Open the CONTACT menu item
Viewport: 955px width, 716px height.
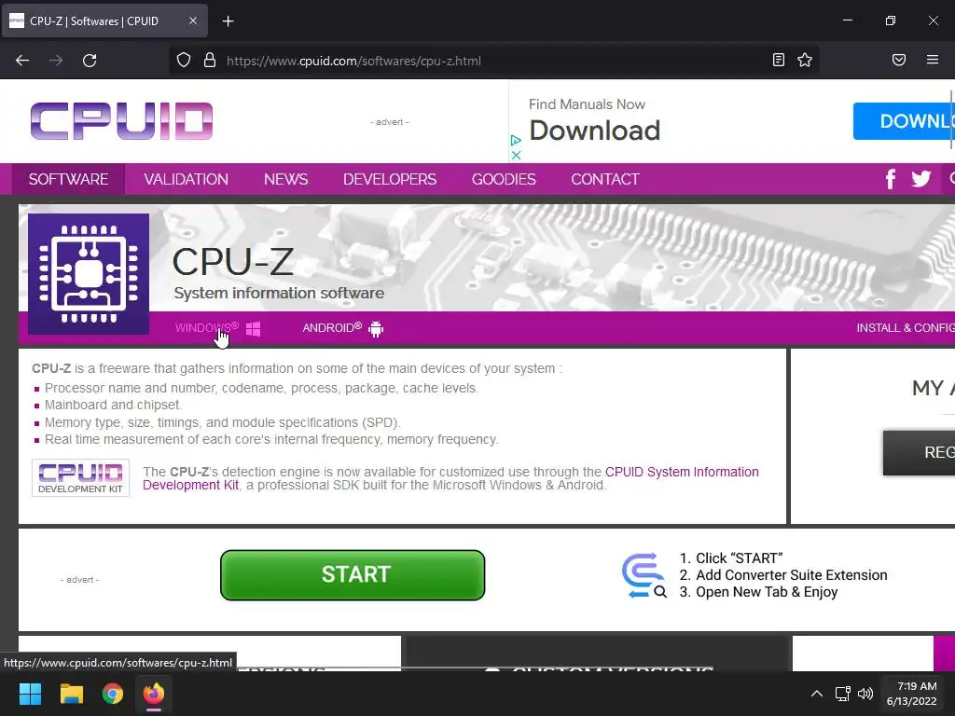click(x=604, y=179)
